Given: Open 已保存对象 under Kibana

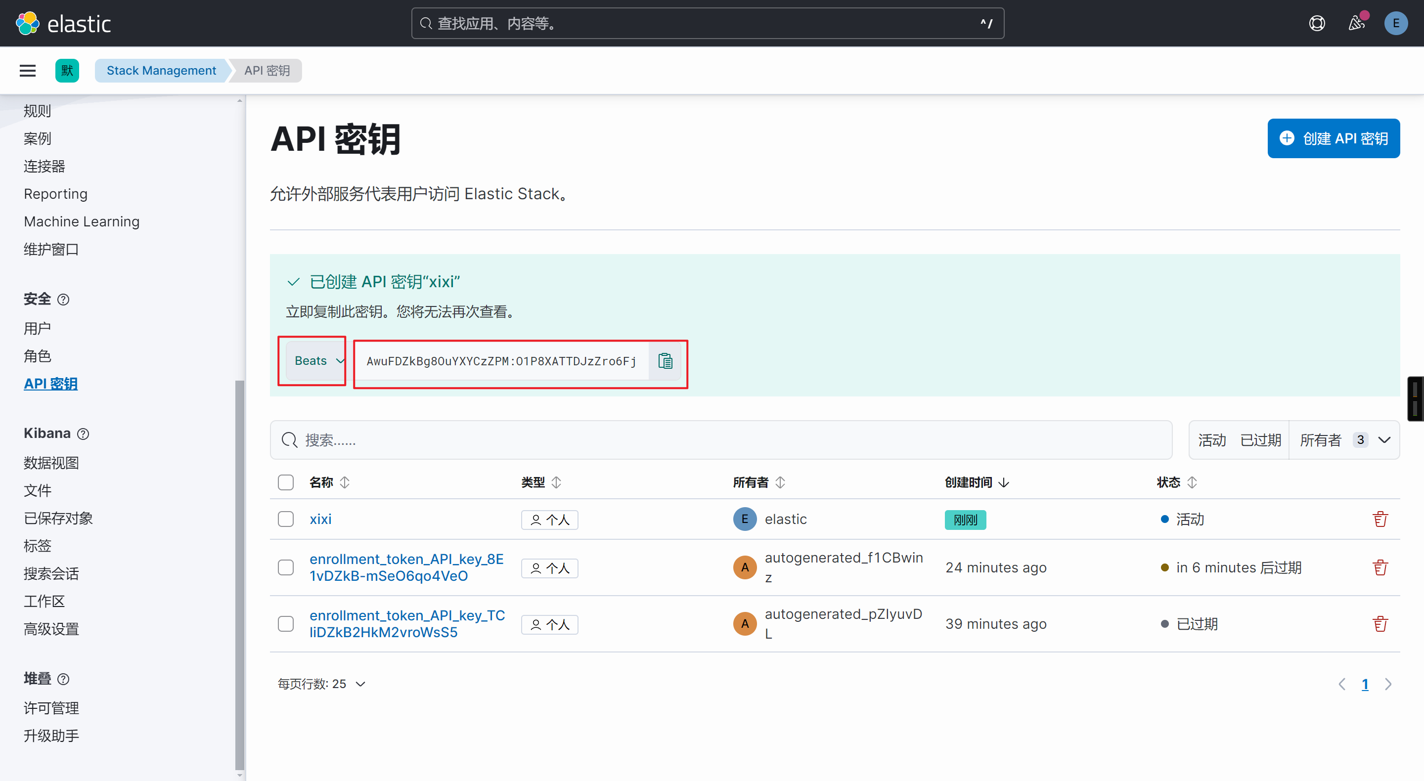Looking at the screenshot, I should click(x=58, y=519).
